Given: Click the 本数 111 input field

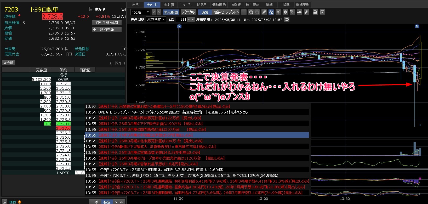Looking at the screenshot, I should point(181,19).
